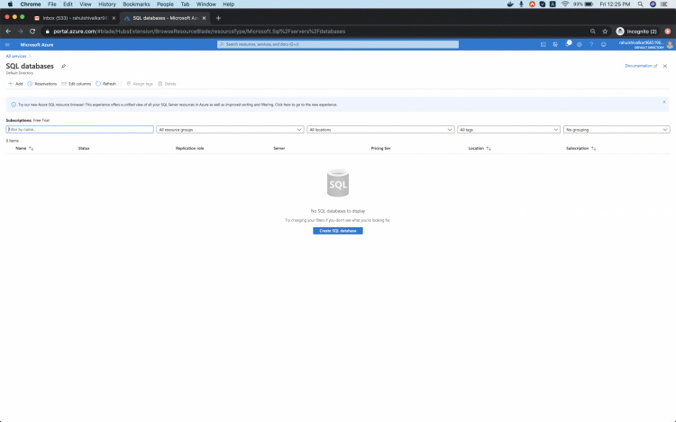Open the Azure portal hamburger menu
Image resolution: width=676 pixels, height=422 pixels.
[7, 44]
